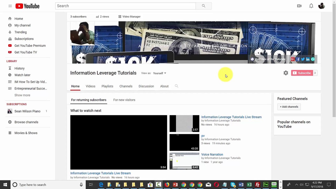Click the Google Plus banner icon
This screenshot has width=336, height=189.
tap(293, 59)
